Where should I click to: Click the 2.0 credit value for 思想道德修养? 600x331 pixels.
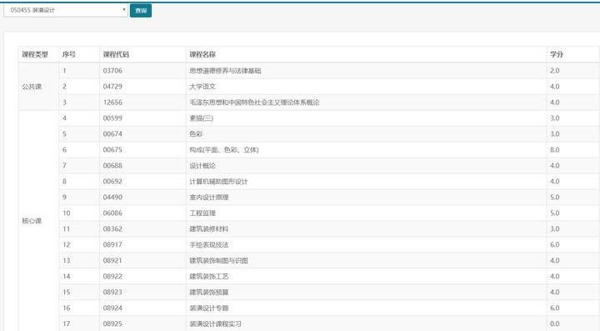tap(555, 71)
